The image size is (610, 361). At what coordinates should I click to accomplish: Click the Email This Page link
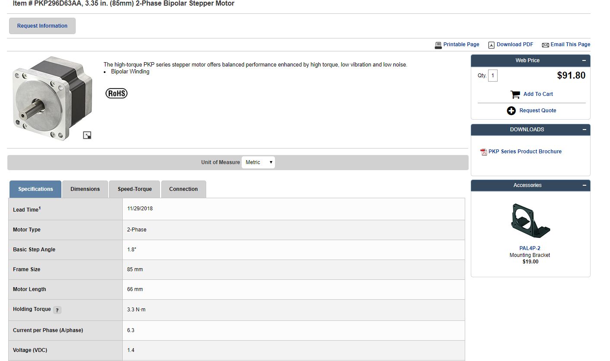(570, 44)
